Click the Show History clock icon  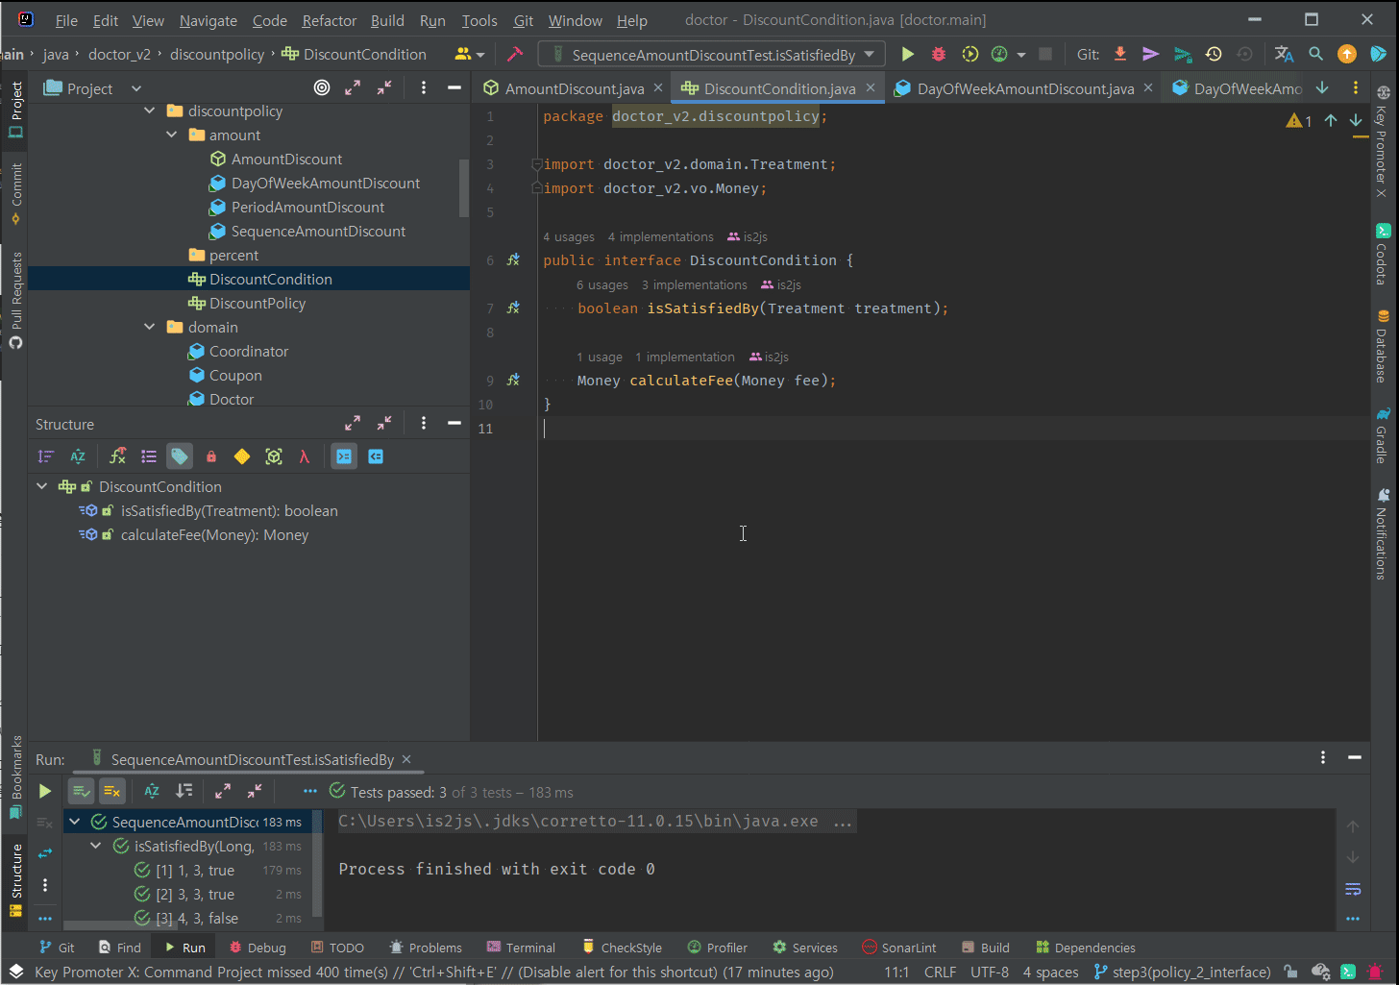tap(1214, 55)
